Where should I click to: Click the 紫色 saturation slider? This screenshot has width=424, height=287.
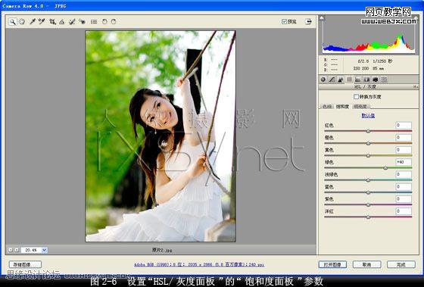coord(368,204)
